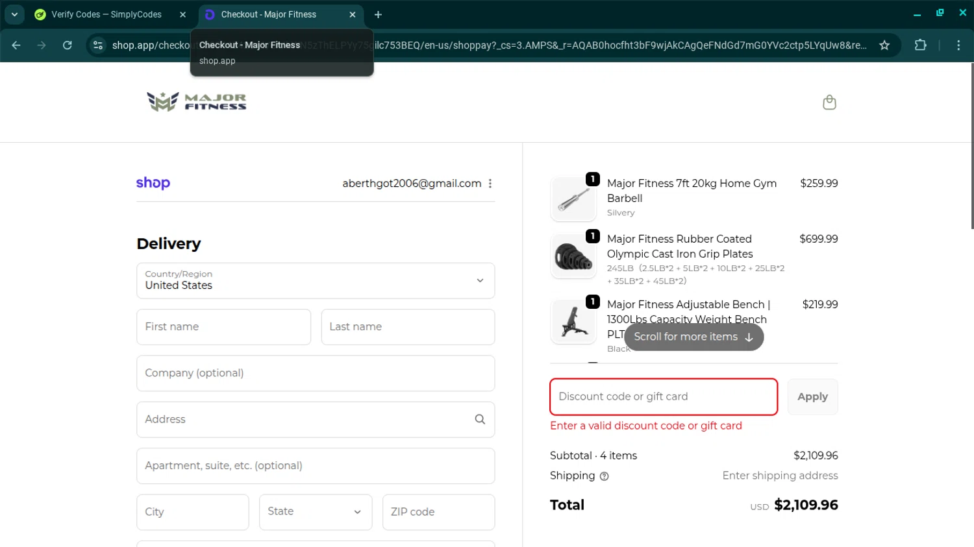Restore the browser window size
This screenshot has width=974, height=547.
pyautogui.click(x=940, y=13)
